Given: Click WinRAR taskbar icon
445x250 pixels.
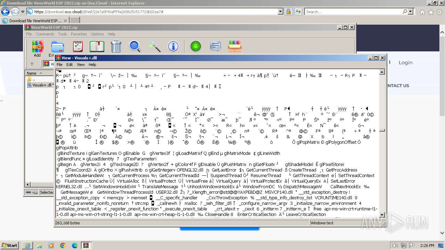Looking at the screenshot, I should tap(86, 245).
